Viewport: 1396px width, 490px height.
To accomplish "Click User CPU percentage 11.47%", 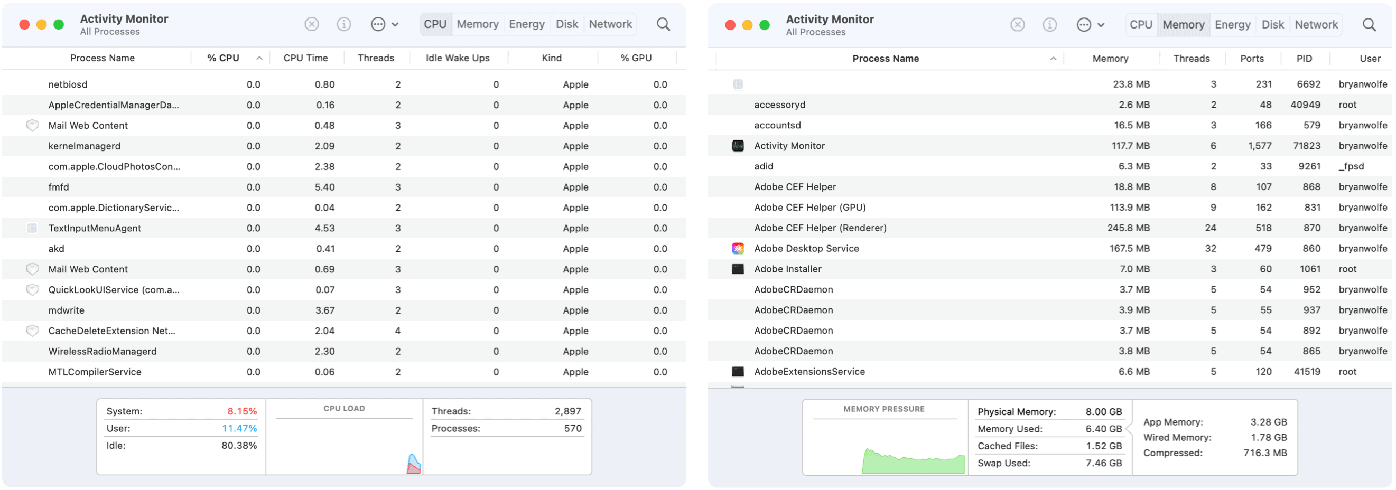I will coord(239,429).
